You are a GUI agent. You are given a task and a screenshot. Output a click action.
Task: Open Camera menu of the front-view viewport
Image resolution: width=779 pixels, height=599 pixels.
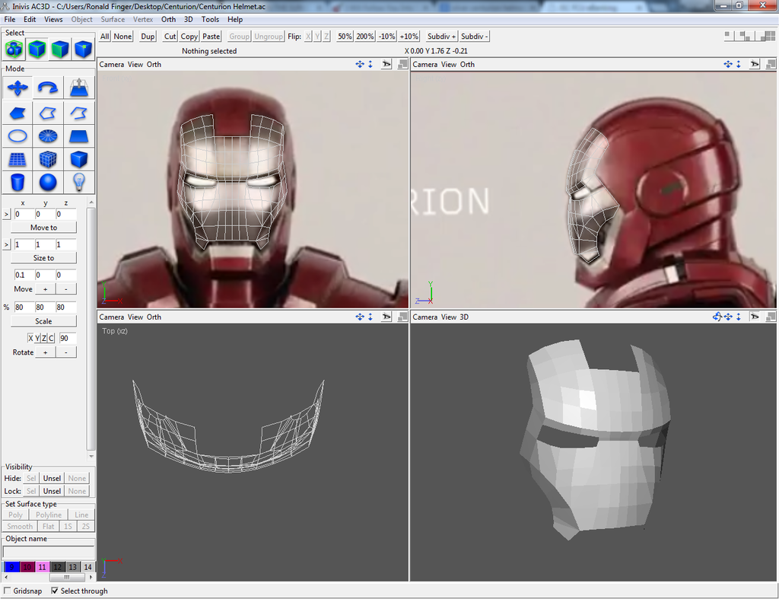tap(112, 64)
